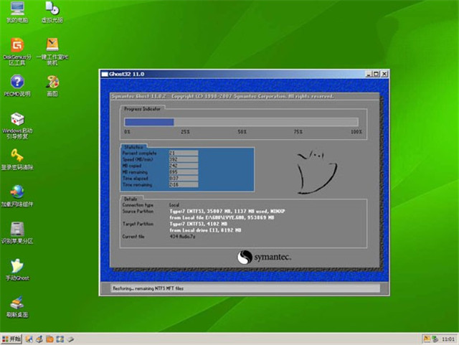
Task: Open the 加载网络组件 icon
Action: 16,192
